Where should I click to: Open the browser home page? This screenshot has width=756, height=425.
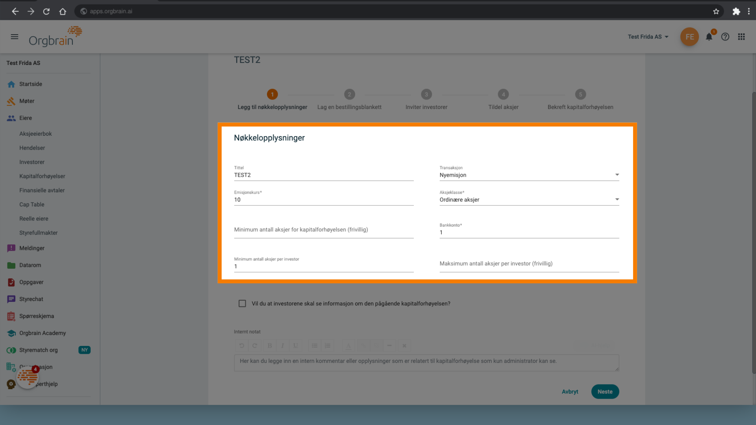click(63, 11)
